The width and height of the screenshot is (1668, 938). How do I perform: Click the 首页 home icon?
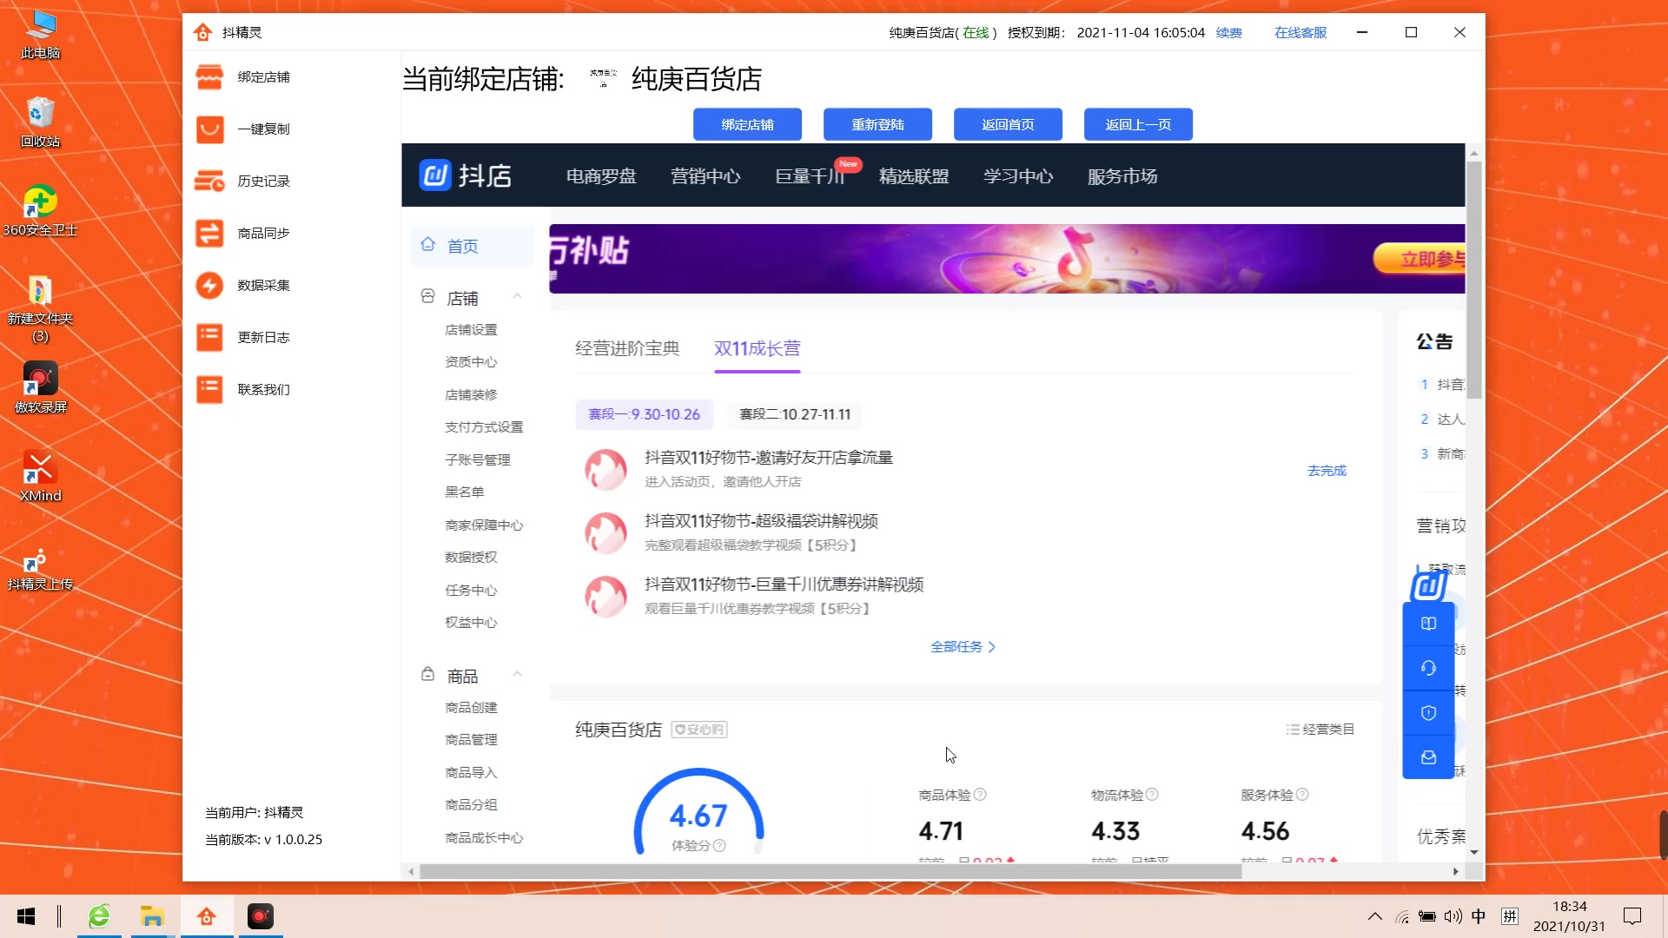point(427,245)
